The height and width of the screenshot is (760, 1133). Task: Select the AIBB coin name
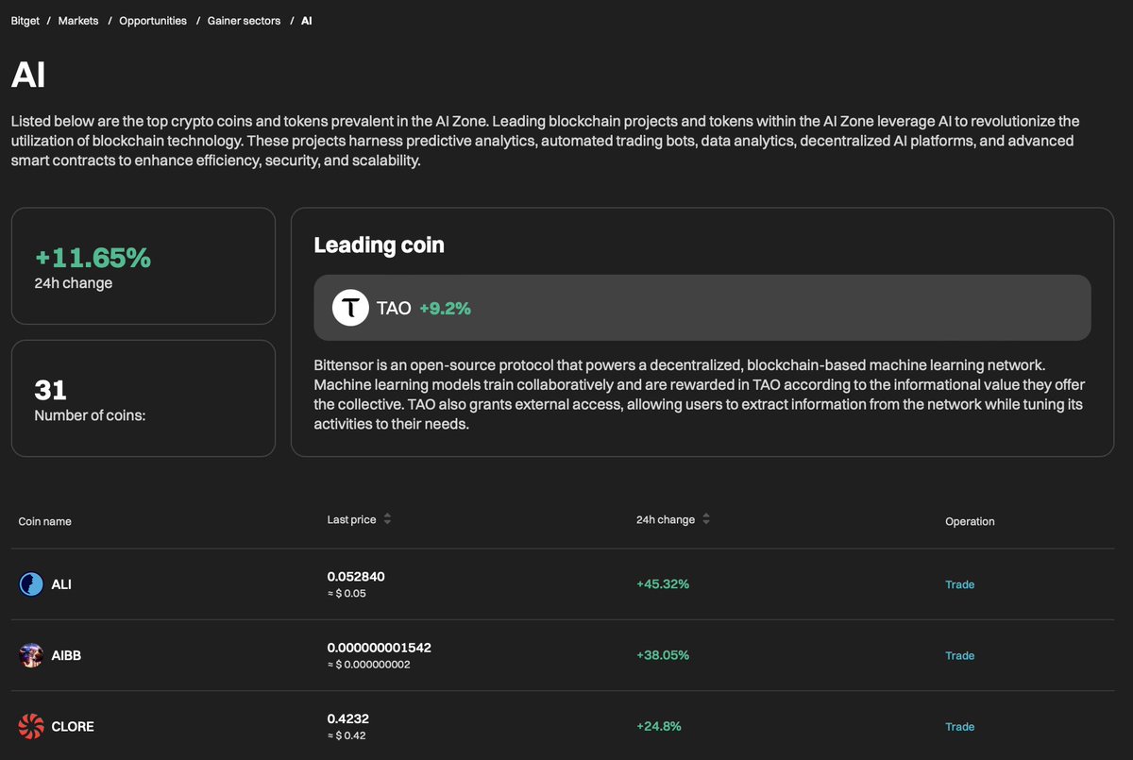coord(66,655)
